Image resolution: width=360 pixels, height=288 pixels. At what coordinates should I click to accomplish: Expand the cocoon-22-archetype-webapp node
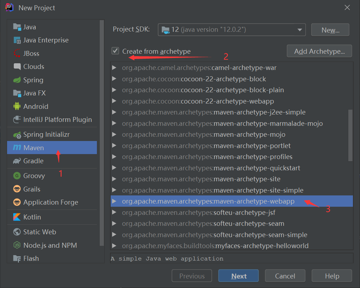(x=114, y=101)
